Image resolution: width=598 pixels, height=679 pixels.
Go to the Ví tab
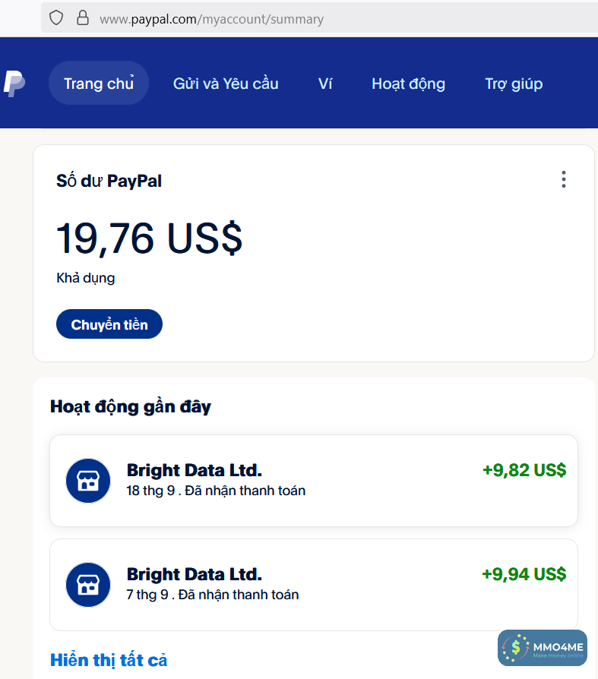pos(325,84)
